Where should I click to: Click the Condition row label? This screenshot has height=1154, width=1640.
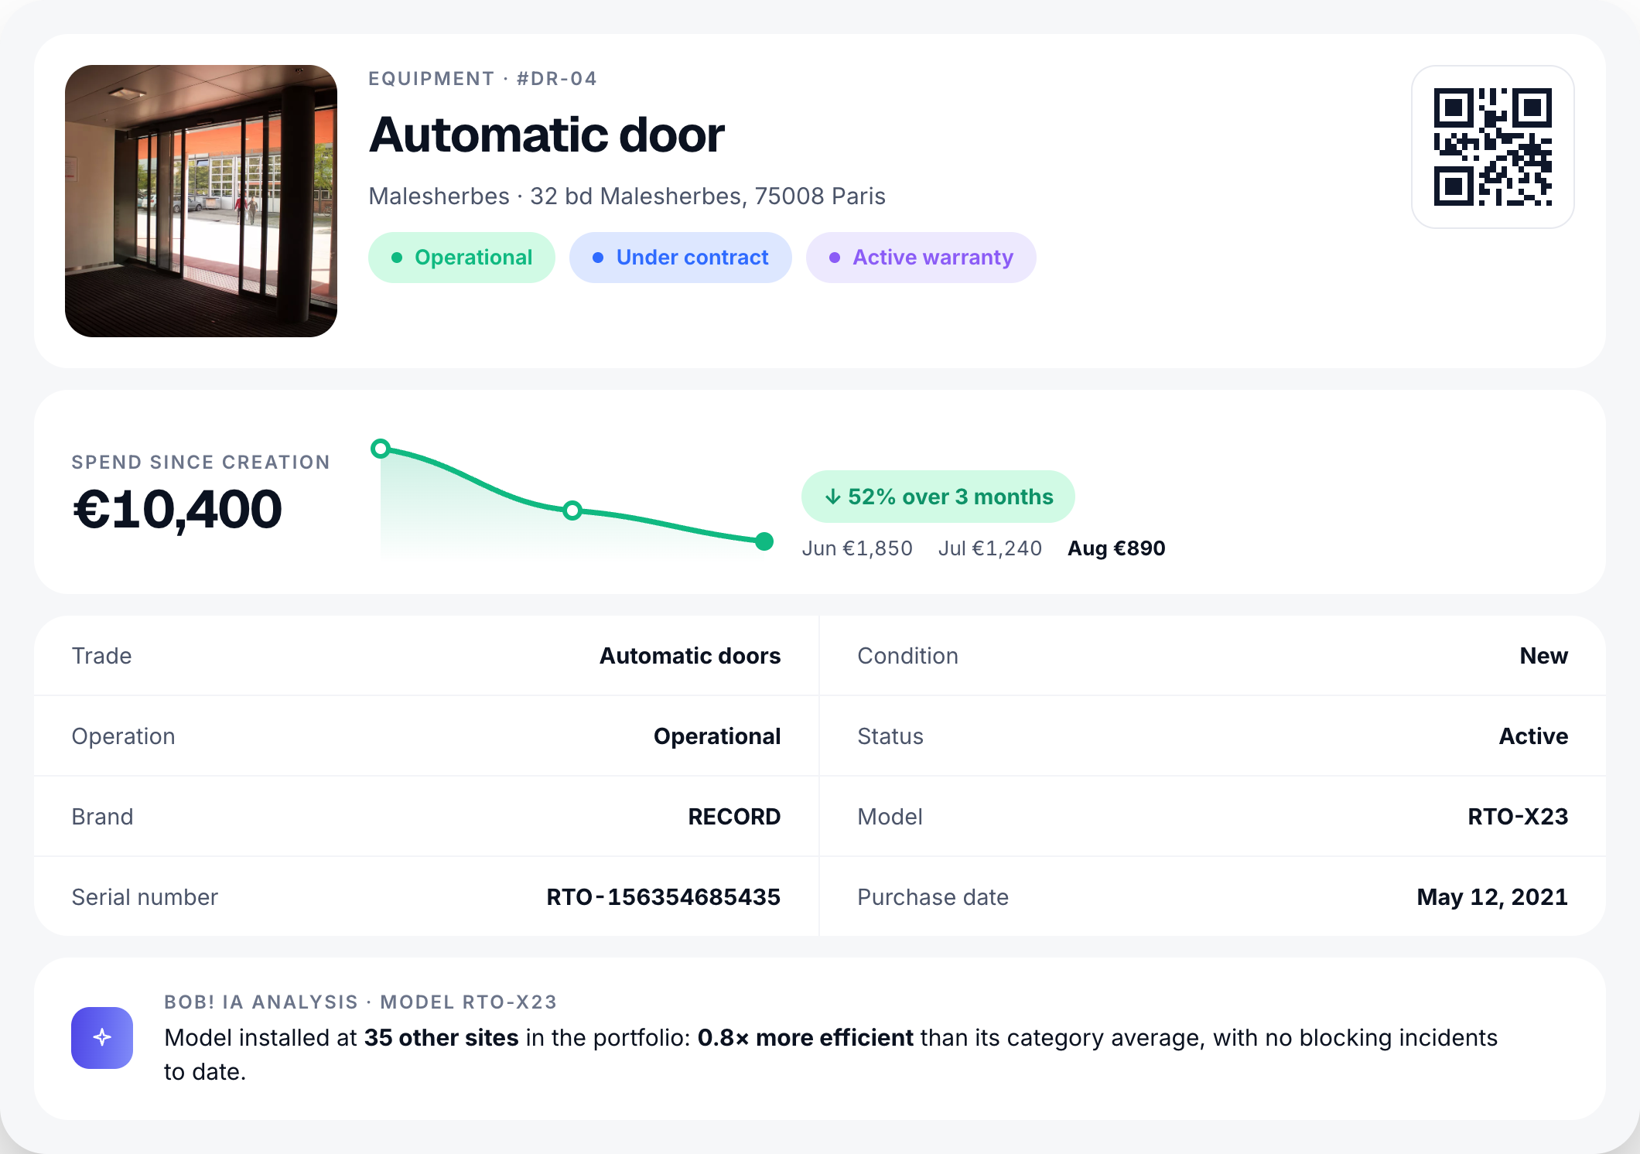[x=907, y=656]
